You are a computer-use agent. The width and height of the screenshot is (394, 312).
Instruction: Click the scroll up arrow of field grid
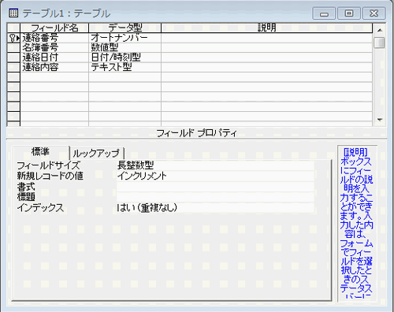tap(380, 30)
